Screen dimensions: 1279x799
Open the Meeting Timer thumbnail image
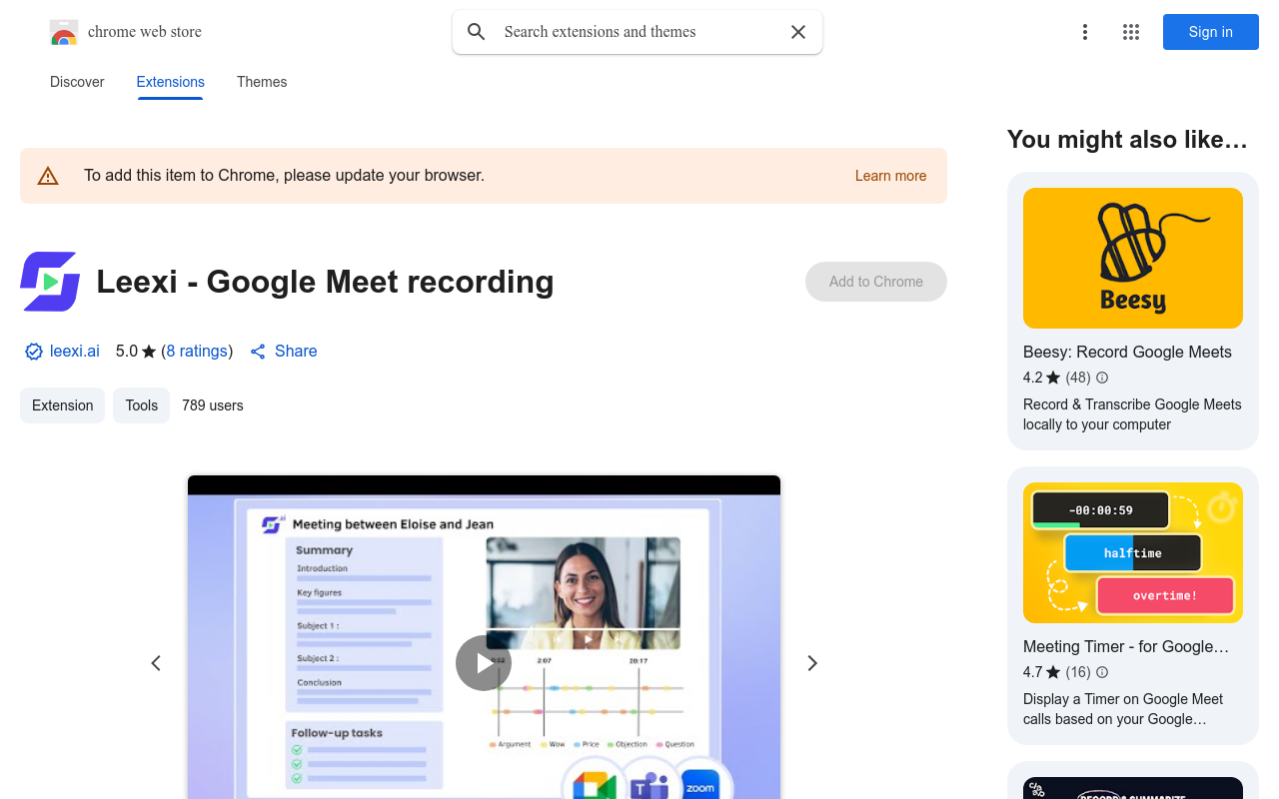click(1133, 552)
